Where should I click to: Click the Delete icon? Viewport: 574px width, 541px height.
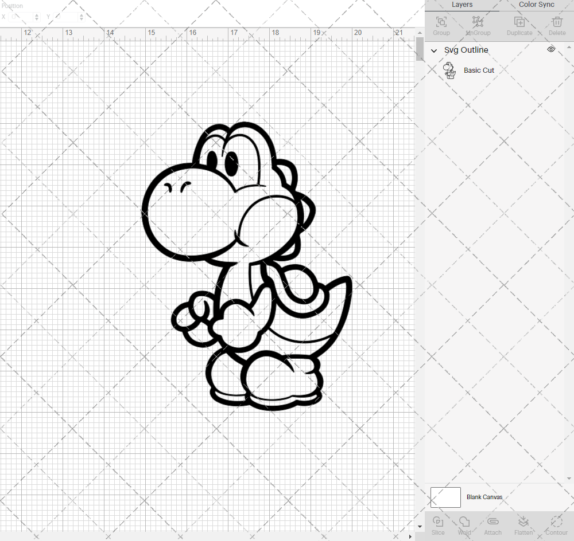556,24
